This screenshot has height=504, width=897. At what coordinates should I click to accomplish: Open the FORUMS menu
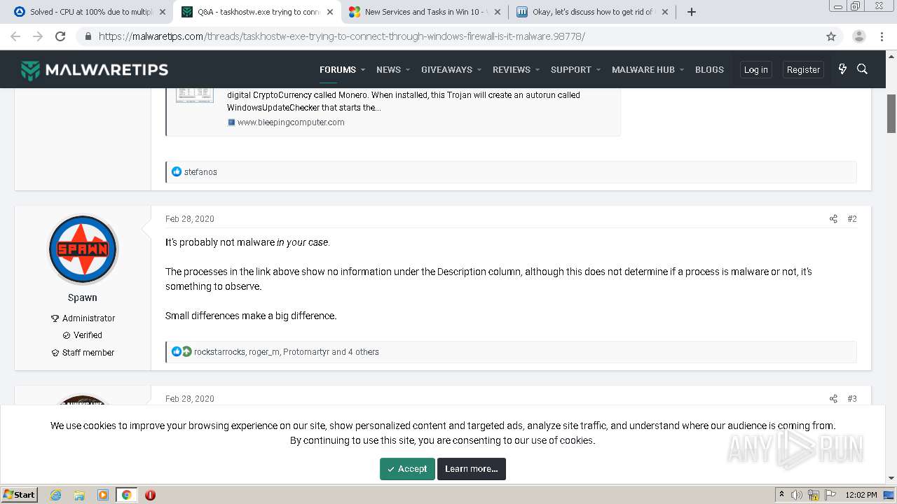click(338, 69)
